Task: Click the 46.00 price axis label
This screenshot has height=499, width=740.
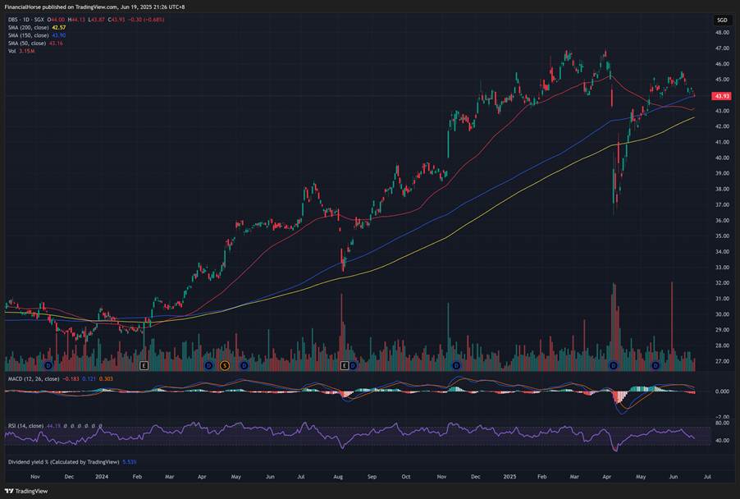Action: [722, 64]
